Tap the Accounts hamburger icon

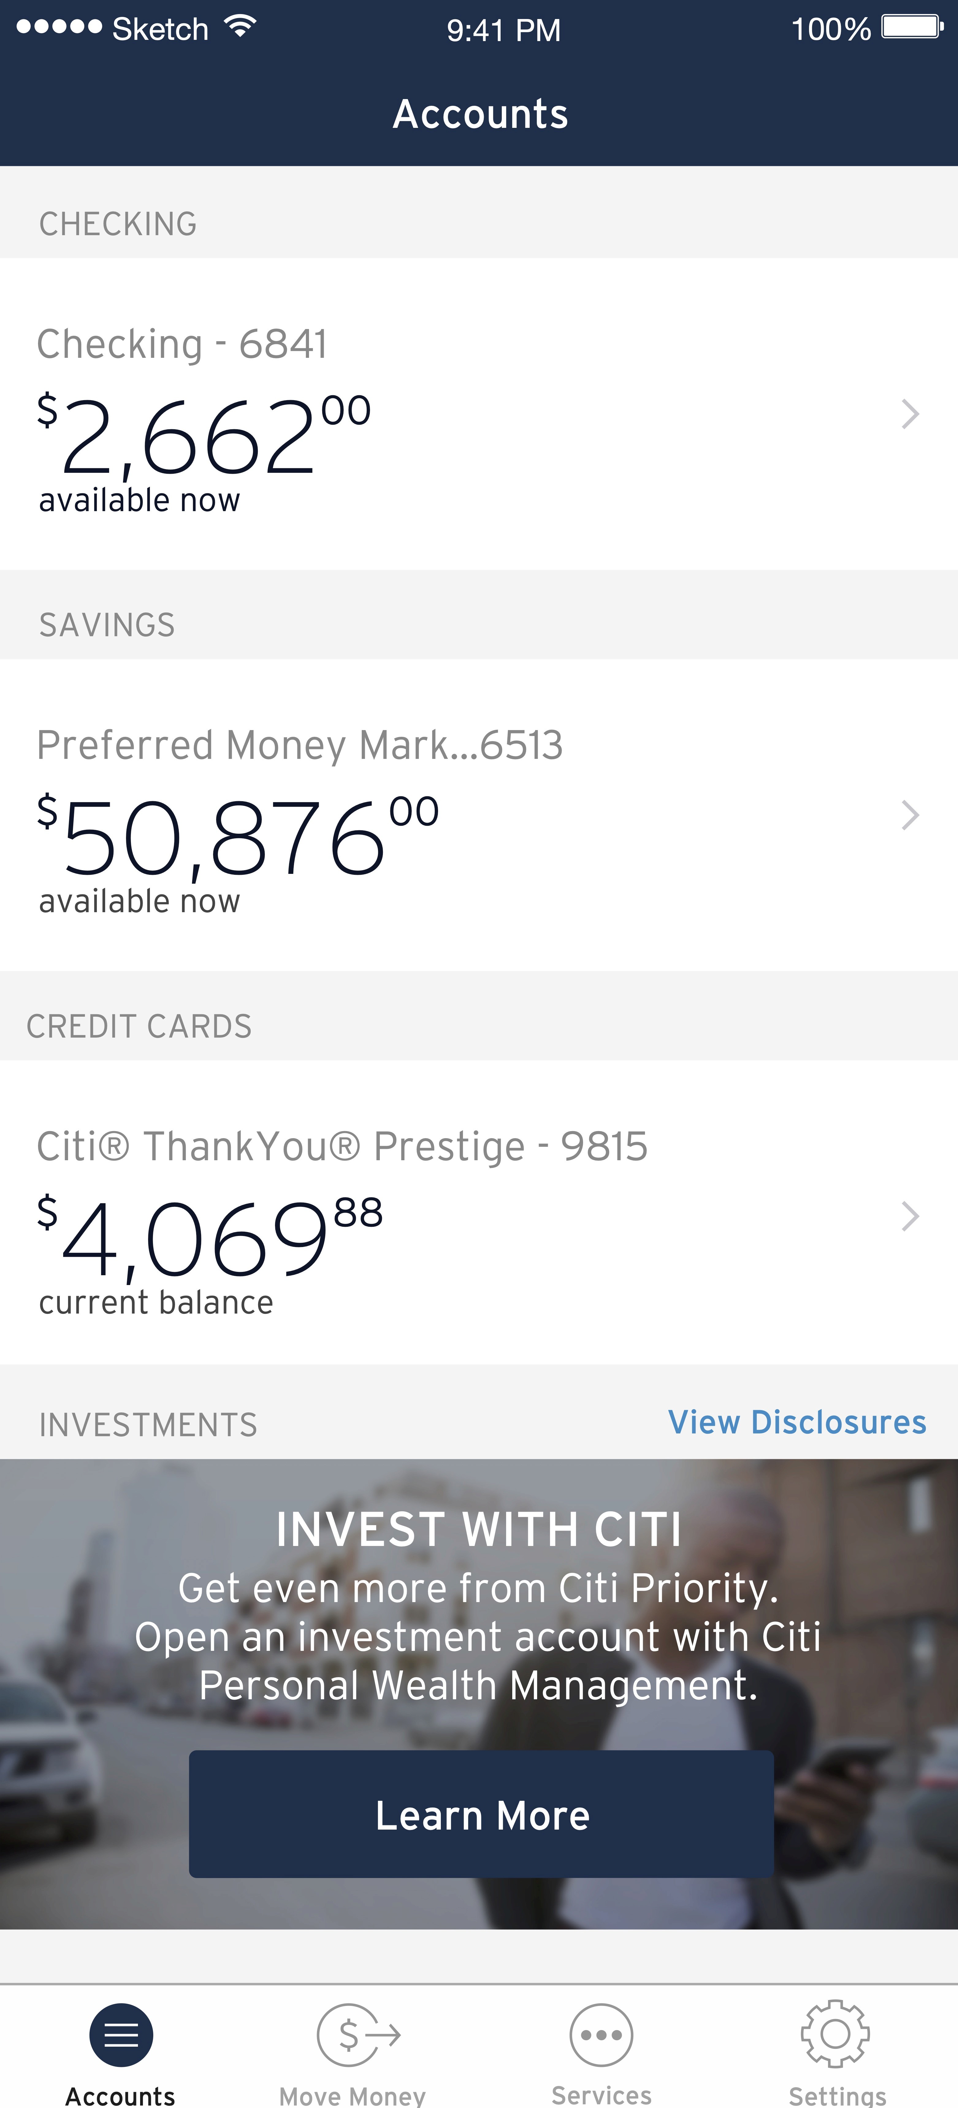point(121,2034)
